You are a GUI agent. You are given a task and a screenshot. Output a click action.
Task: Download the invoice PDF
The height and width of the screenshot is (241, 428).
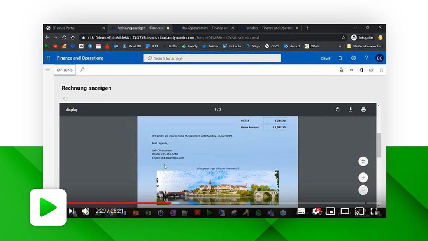pos(351,109)
